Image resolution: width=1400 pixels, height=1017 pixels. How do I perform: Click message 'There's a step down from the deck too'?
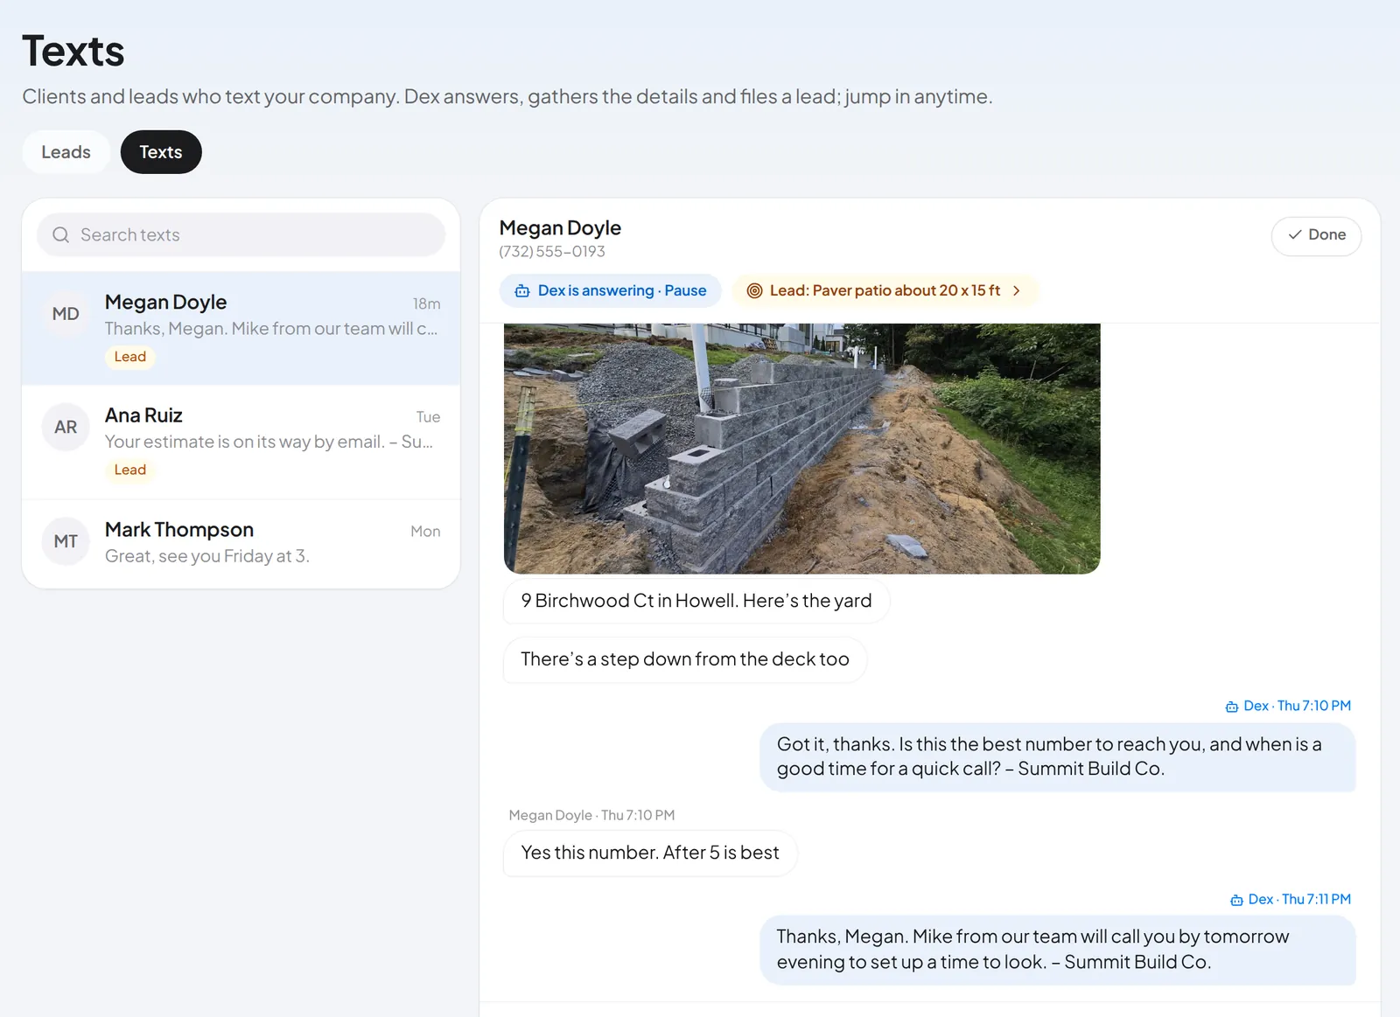685,659
